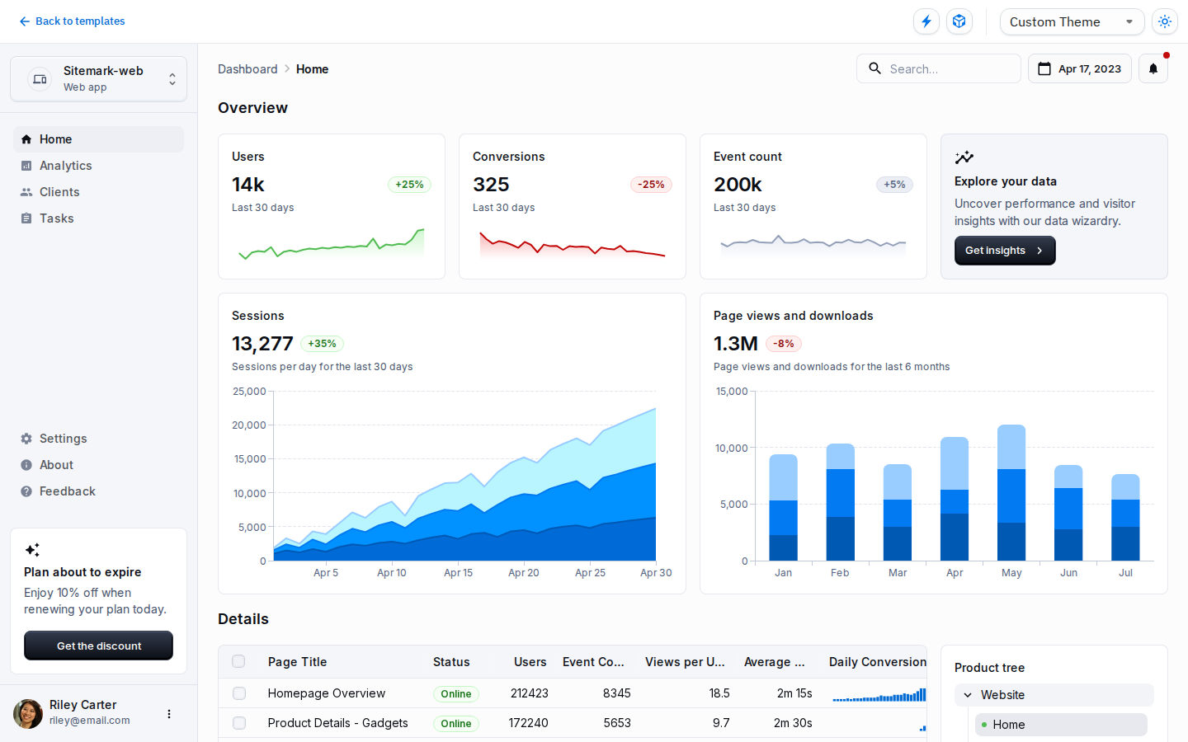Collapse the Website node in Product tree
The height and width of the screenshot is (742, 1188).
click(x=1054, y=695)
